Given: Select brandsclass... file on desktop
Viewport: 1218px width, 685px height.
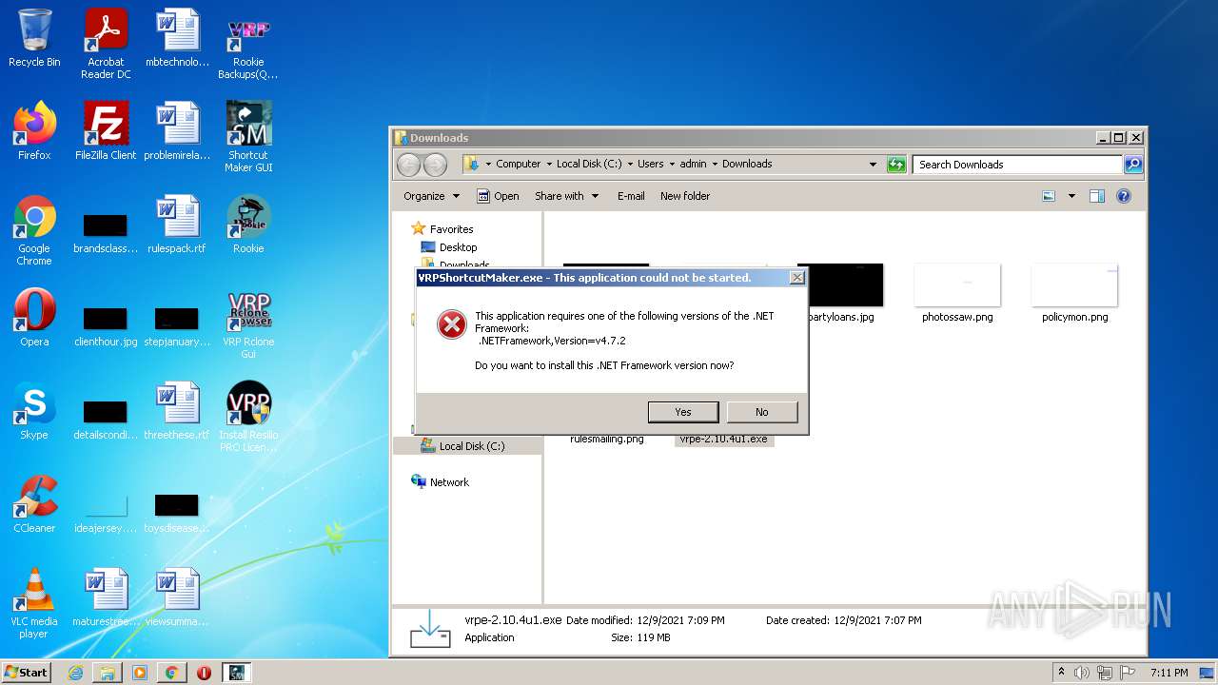Looking at the screenshot, I should (x=106, y=232).
